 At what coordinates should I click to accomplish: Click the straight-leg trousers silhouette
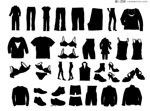point(31,19)
